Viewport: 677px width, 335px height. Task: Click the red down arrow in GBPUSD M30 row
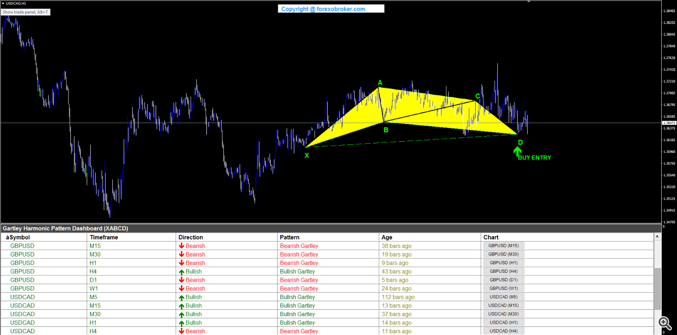click(181, 254)
